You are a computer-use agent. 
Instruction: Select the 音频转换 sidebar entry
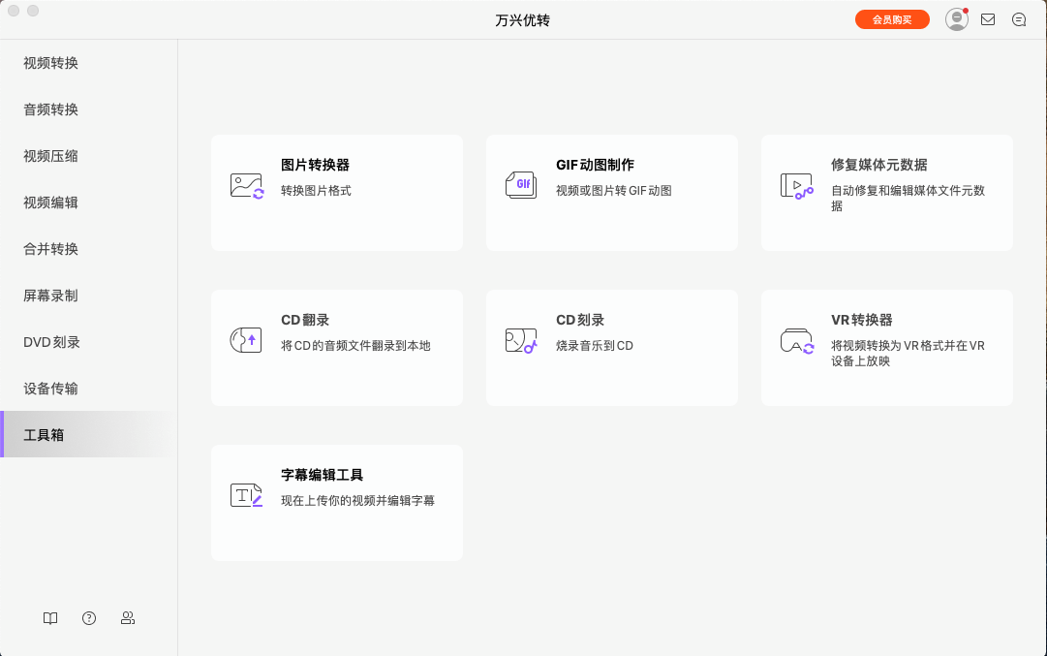coord(49,109)
